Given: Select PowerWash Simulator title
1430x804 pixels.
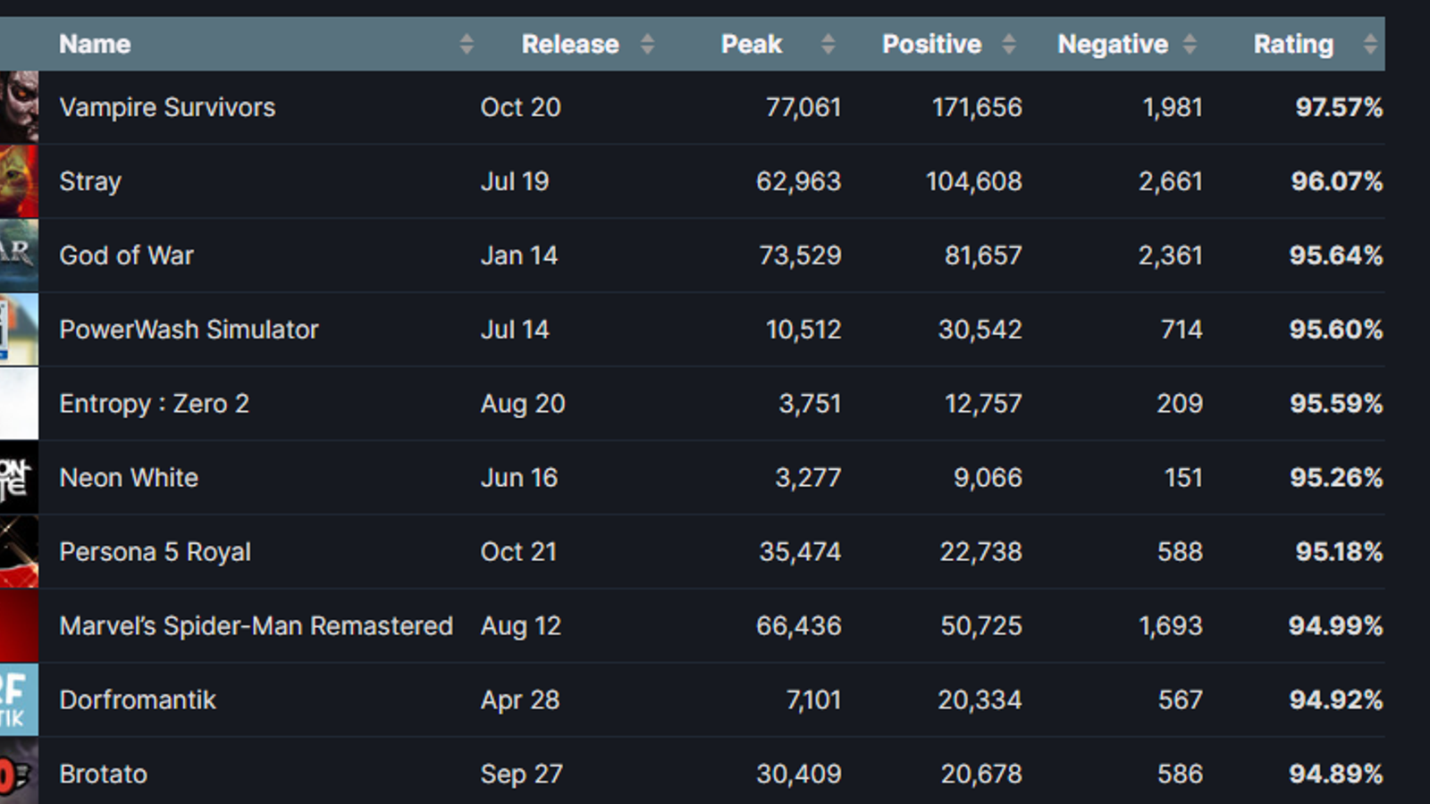Looking at the screenshot, I should [189, 330].
